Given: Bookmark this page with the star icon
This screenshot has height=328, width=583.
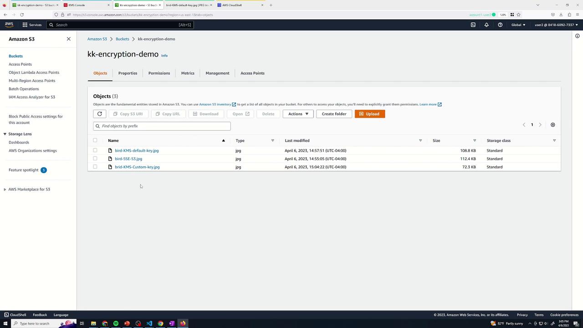Looking at the screenshot, I should [518, 15].
